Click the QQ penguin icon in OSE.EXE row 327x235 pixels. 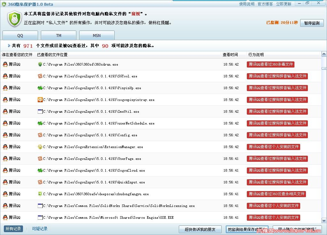click(5, 217)
